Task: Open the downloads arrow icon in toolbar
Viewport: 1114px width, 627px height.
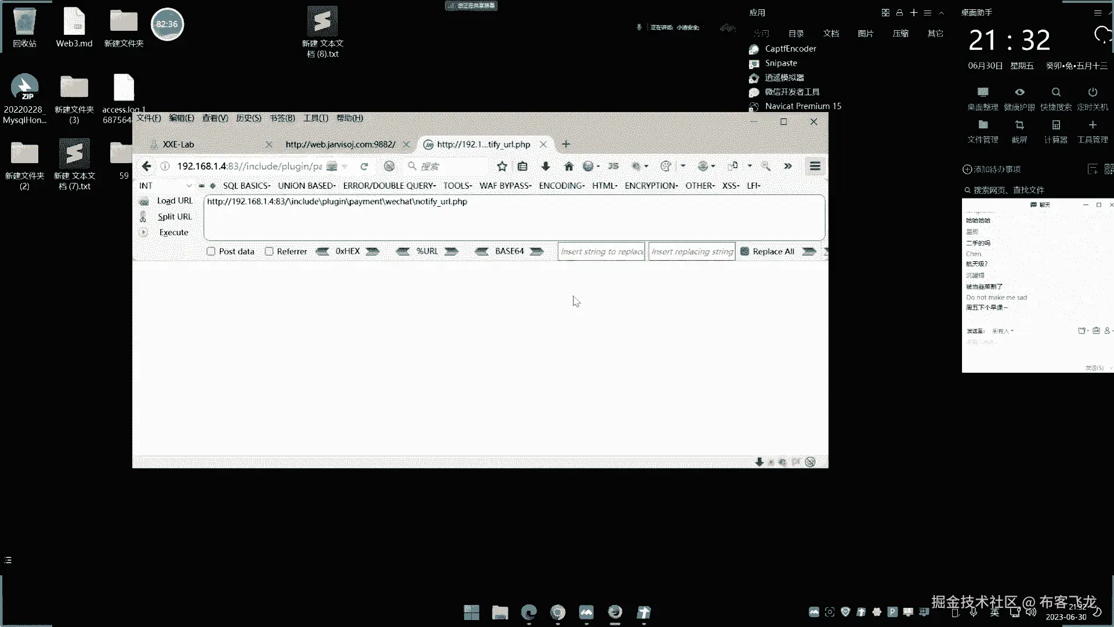Action: point(545,166)
